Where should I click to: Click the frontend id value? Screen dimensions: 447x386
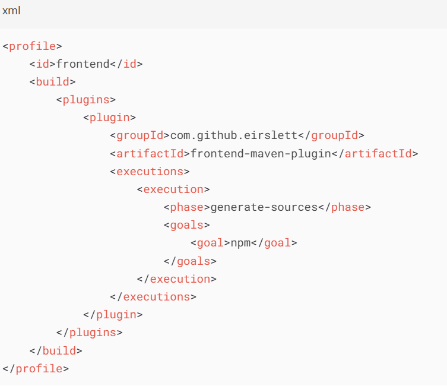pyautogui.click(x=83, y=64)
